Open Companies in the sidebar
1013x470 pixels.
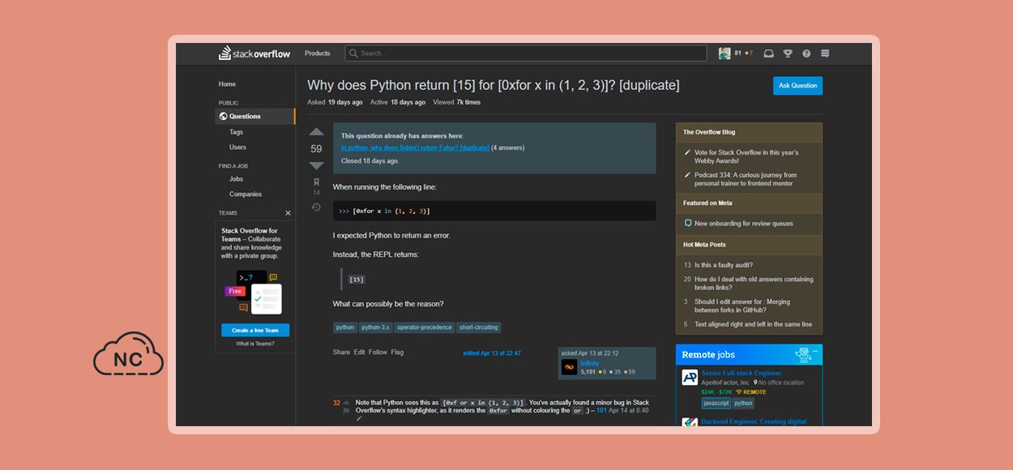[245, 194]
